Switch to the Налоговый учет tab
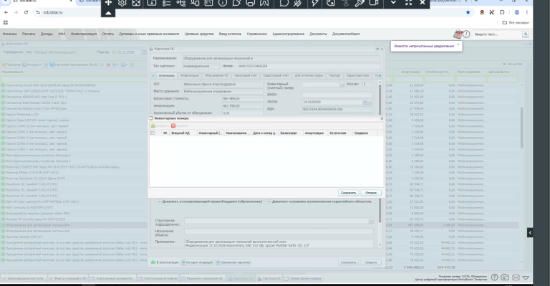Viewport: 550px width, 286px height. 246,75
